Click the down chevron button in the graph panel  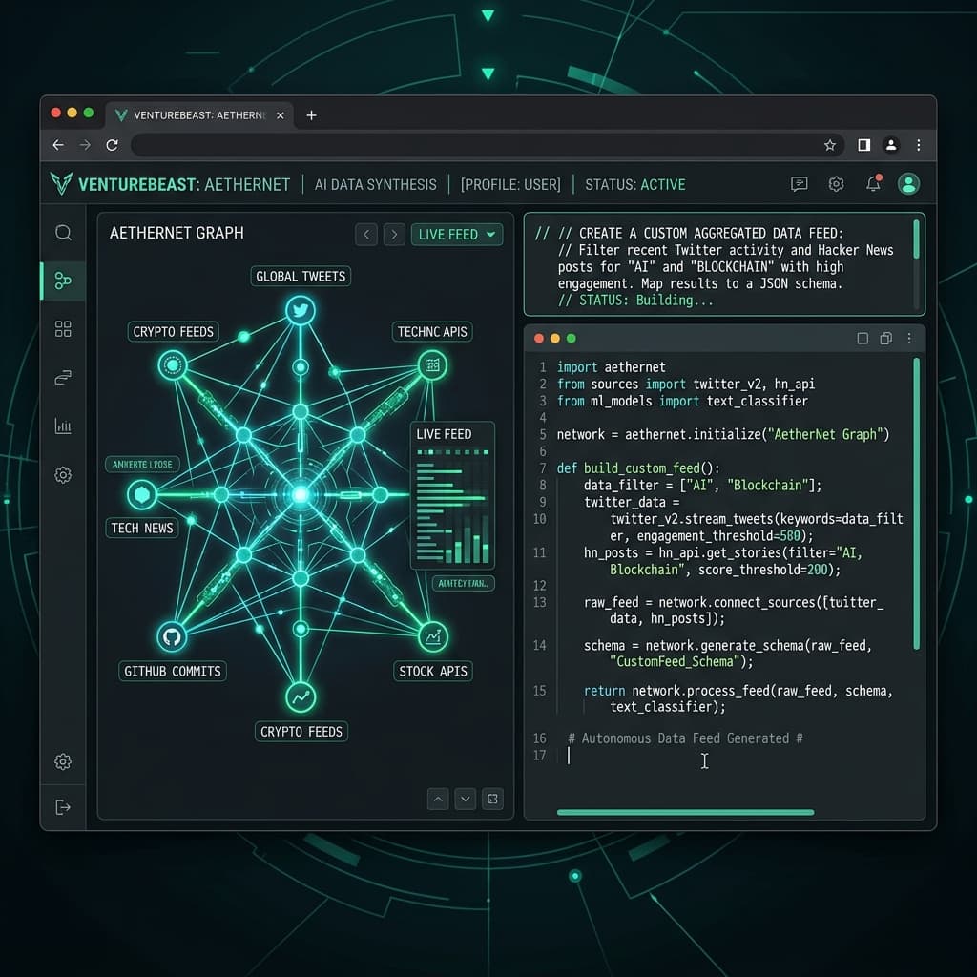point(466,799)
